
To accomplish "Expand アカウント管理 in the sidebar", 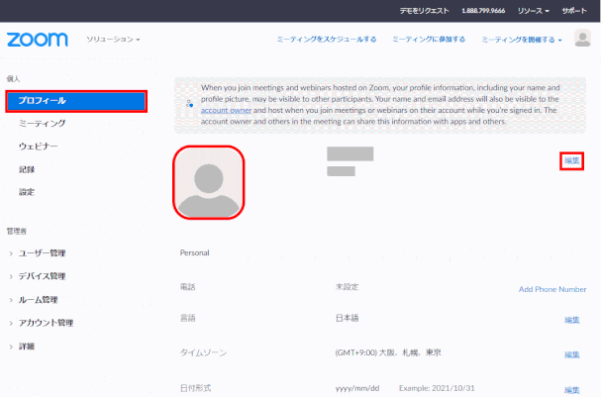I will pos(46,323).
